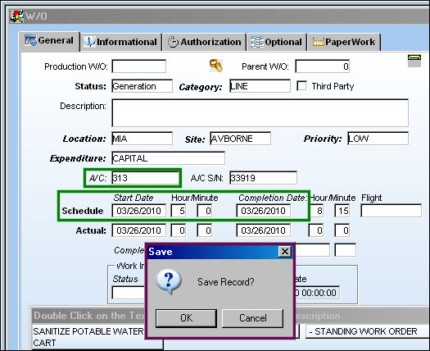Click the yellow note icon at top right
This screenshot has height=351, width=430.
pyautogui.click(x=414, y=61)
